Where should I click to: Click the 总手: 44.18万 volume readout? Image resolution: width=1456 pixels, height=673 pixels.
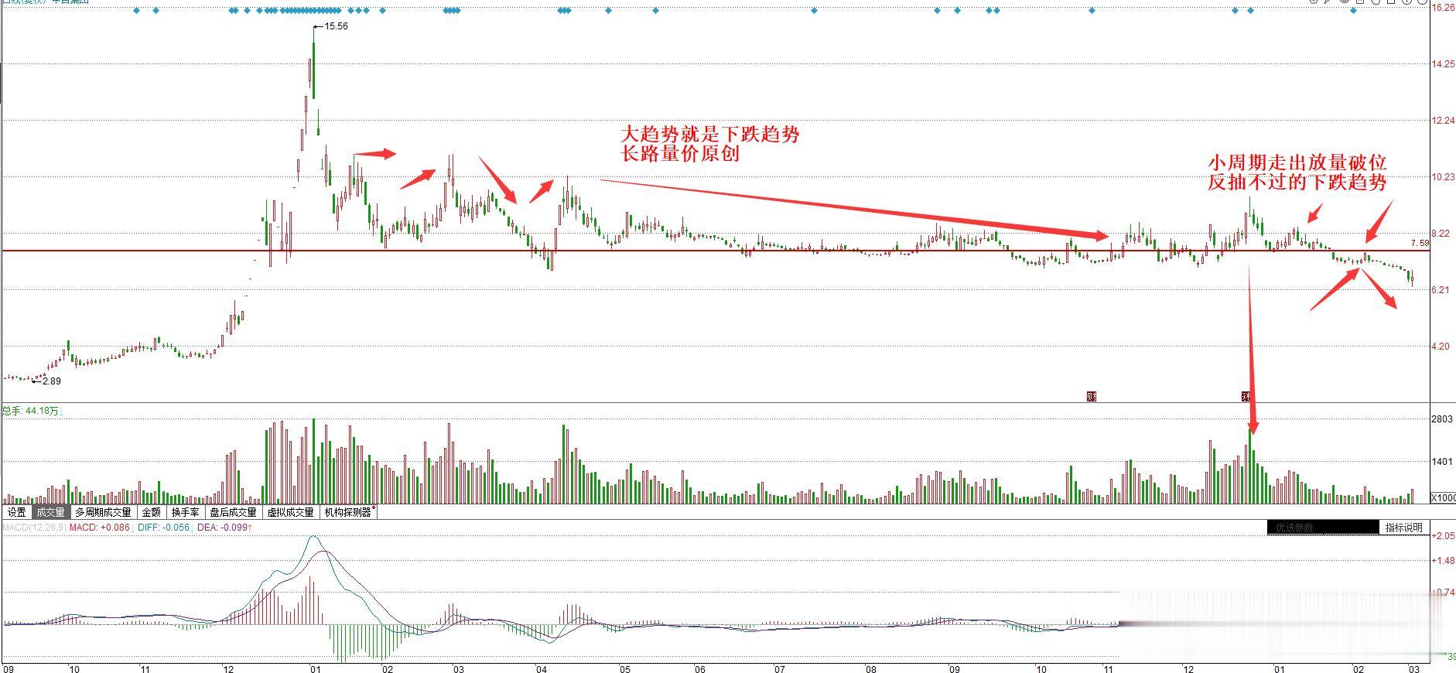(31, 411)
